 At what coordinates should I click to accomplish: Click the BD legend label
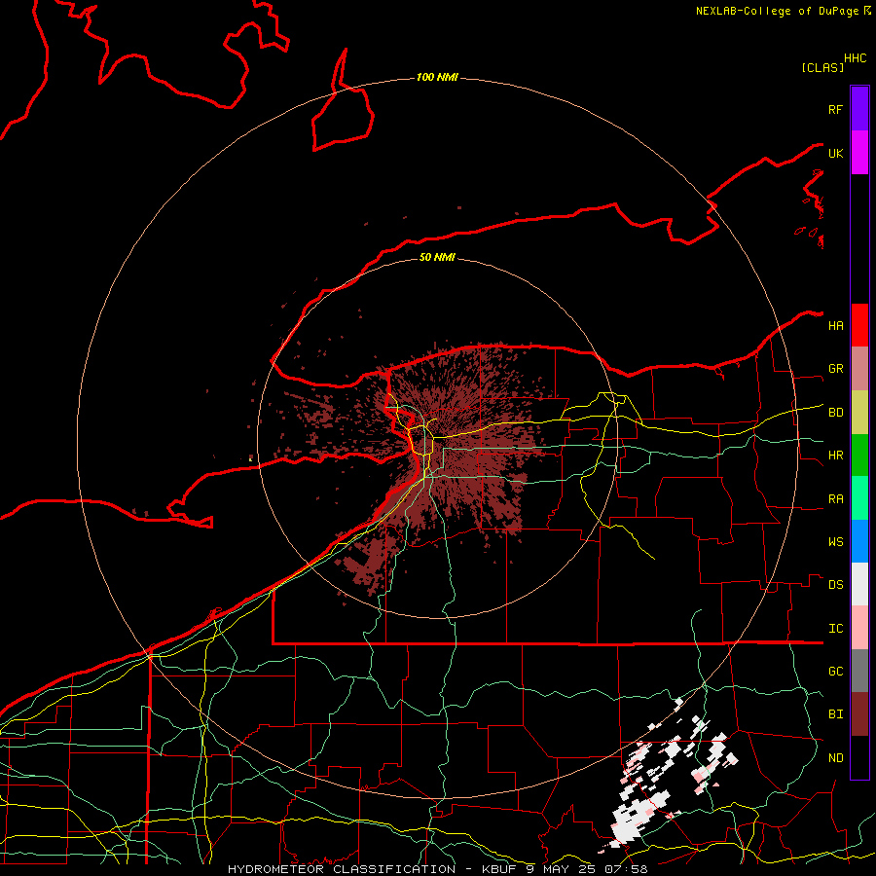[835, 413]
